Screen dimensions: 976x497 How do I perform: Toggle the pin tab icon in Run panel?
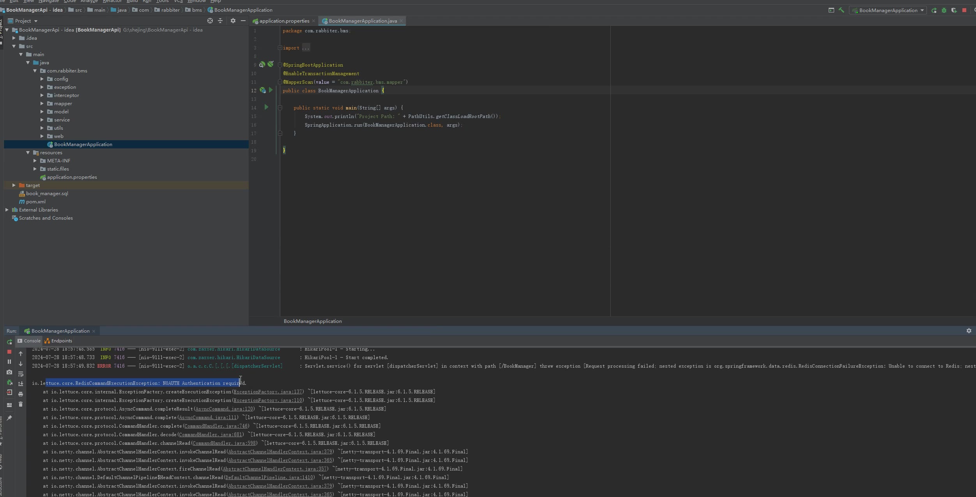[x=9, y=418]
